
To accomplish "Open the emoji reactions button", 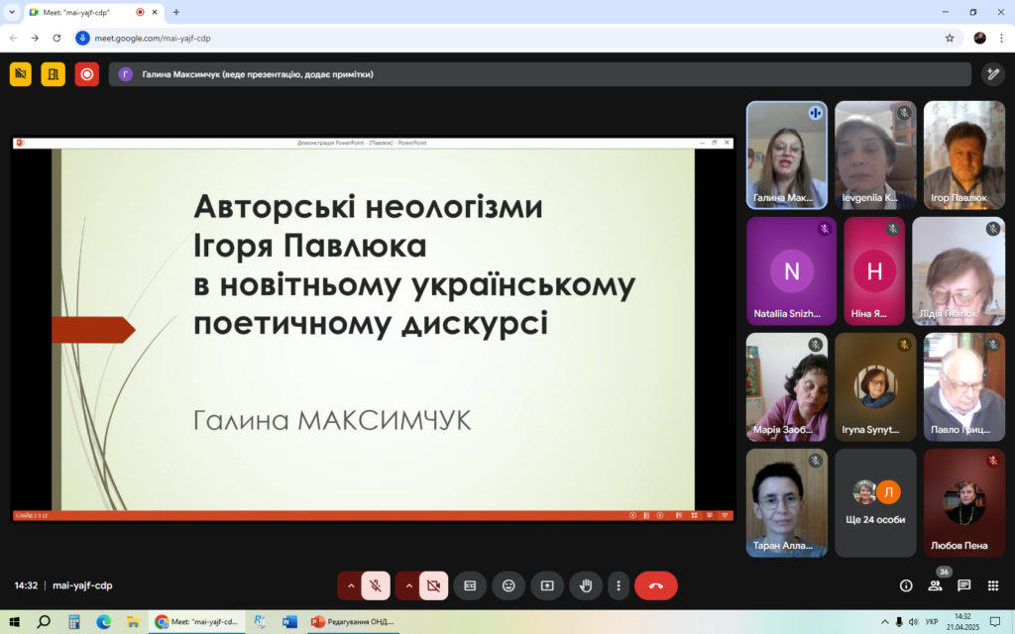I will (x=508, y=585).
